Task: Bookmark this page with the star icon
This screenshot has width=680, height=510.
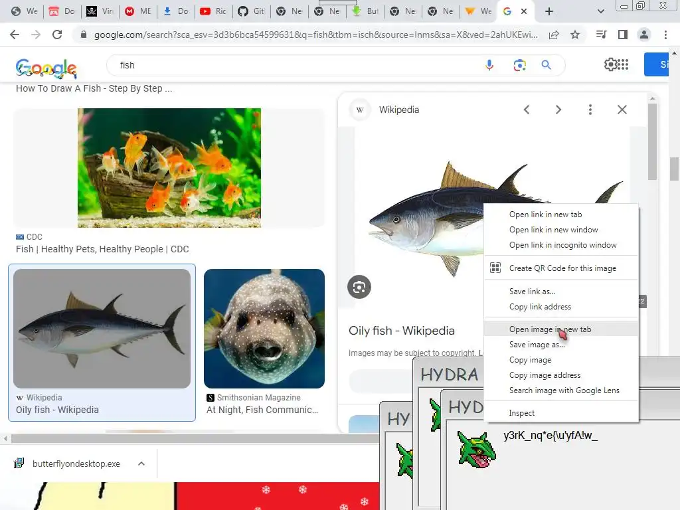Action: (x=575, y=35)
